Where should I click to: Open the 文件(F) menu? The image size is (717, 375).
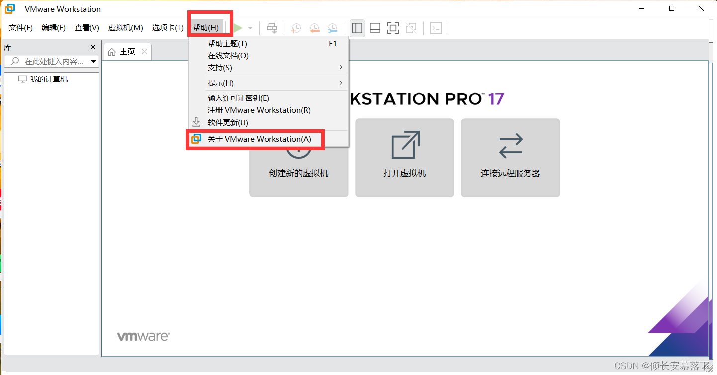[21, 28]
